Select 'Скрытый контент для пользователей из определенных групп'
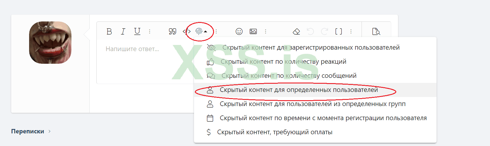Screen dimensions: 490x146 315,104
